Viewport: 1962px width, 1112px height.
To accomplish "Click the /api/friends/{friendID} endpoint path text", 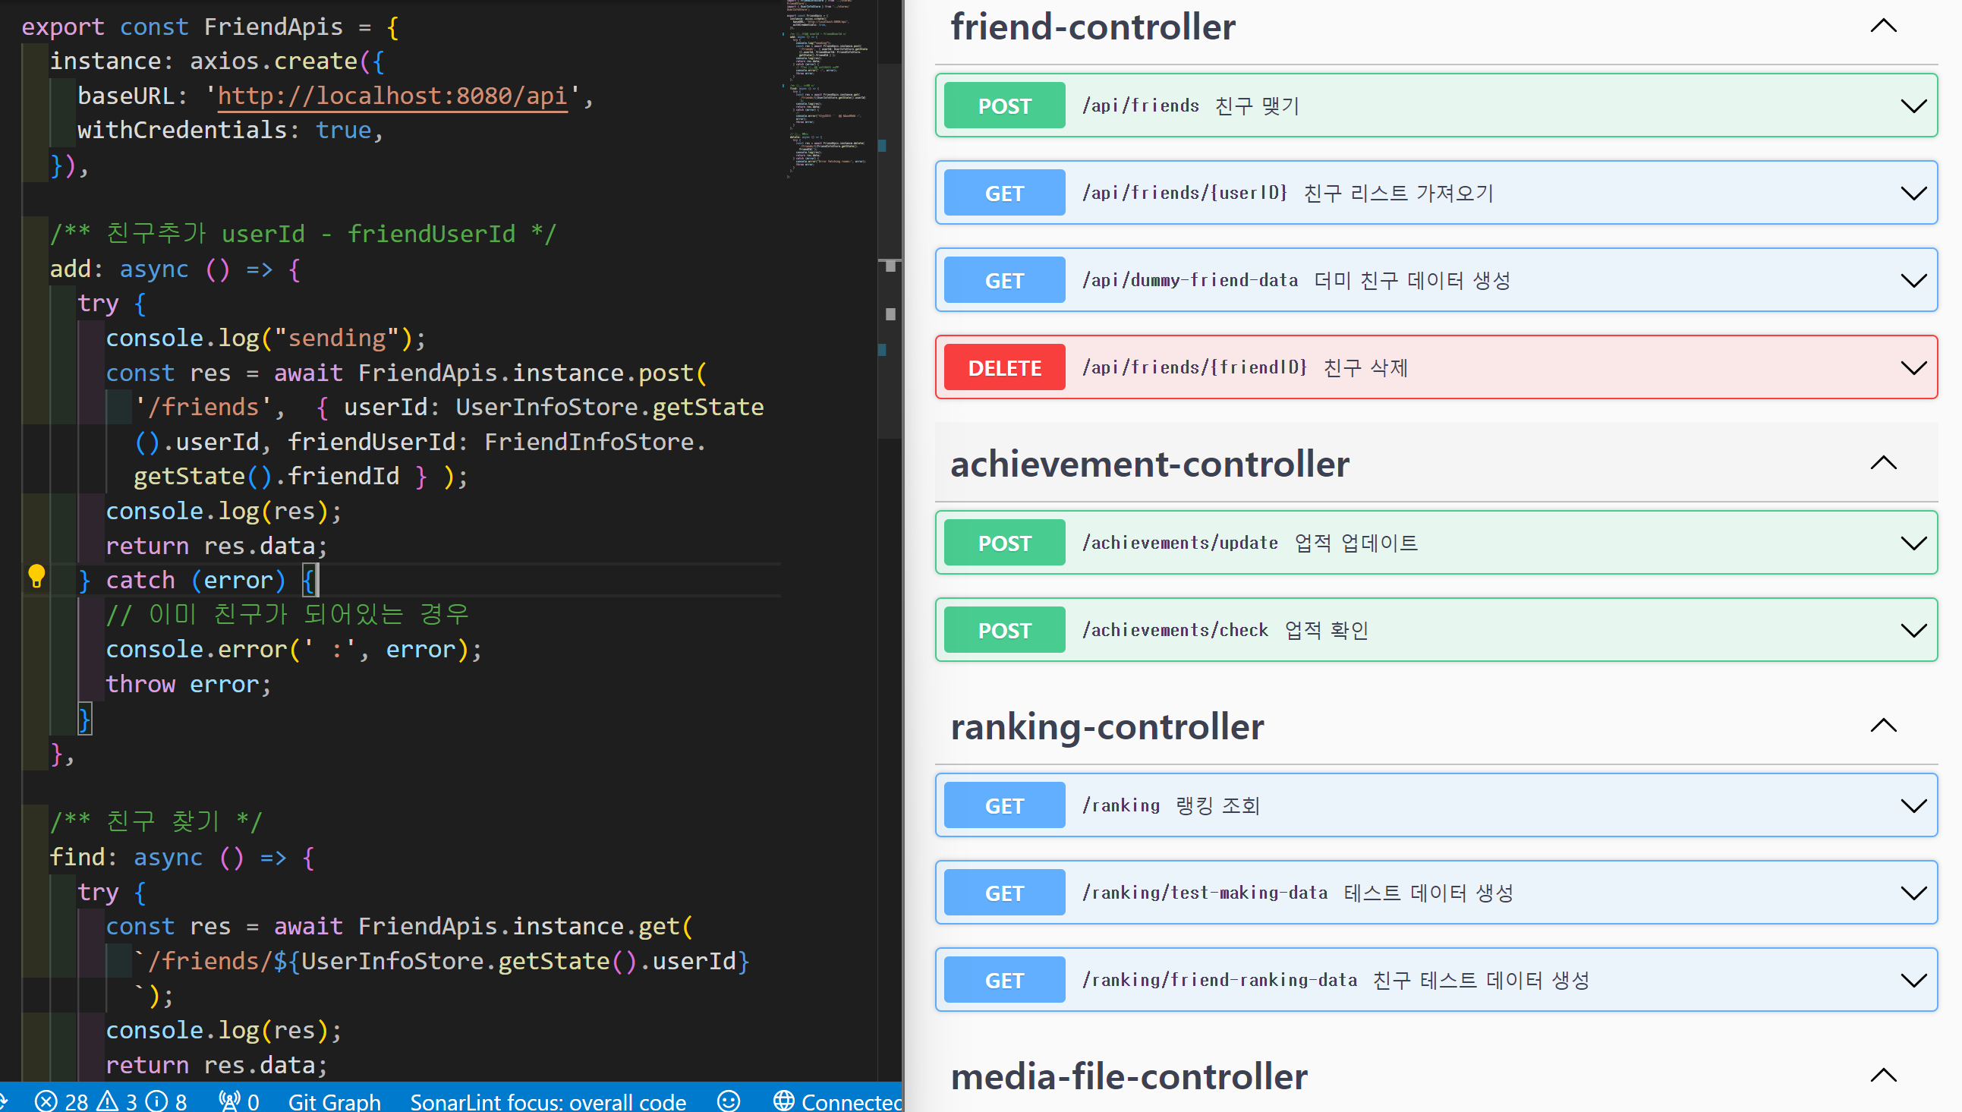I will tap(1195, 367).
